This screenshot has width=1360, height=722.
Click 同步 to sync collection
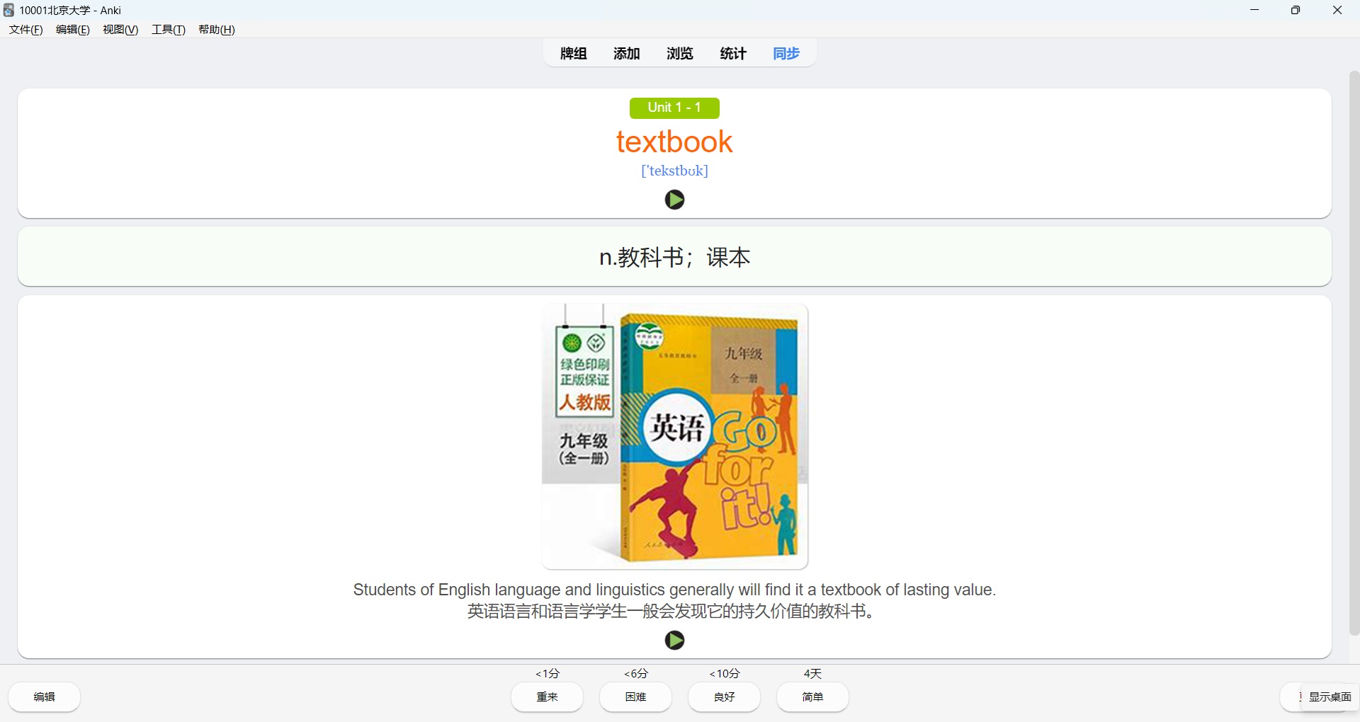(786, 54)
